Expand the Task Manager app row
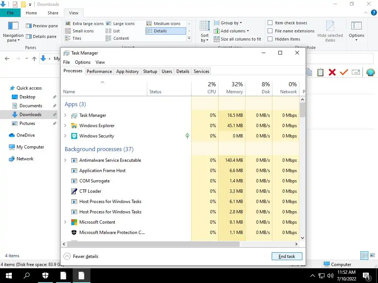 click(x=65, y=115)
